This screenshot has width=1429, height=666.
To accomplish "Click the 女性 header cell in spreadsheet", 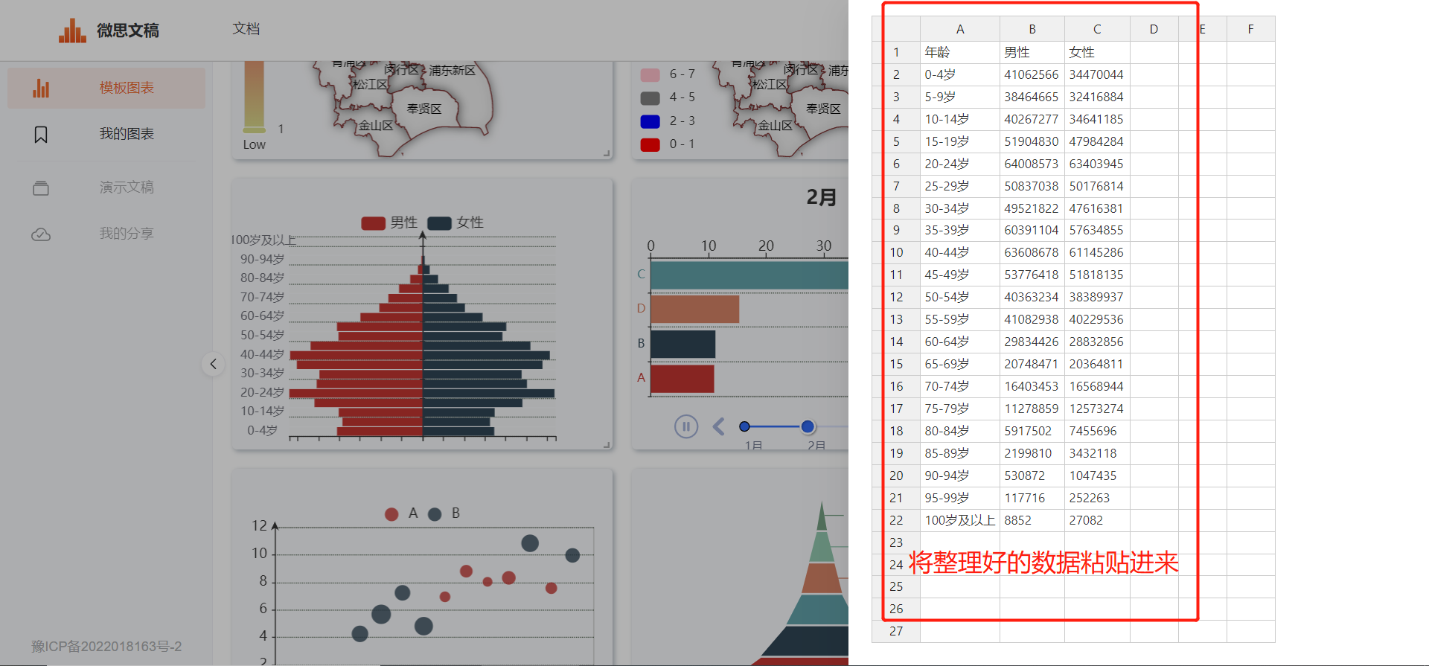I will click(1097, 52).
